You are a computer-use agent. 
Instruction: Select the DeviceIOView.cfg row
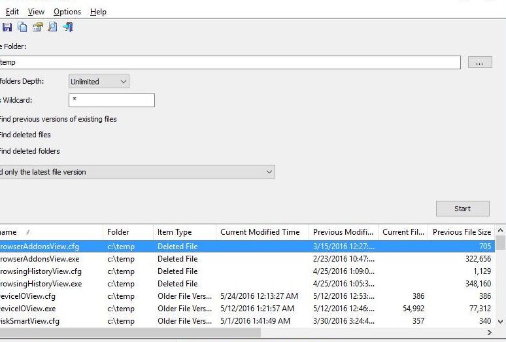pos(247,296)
